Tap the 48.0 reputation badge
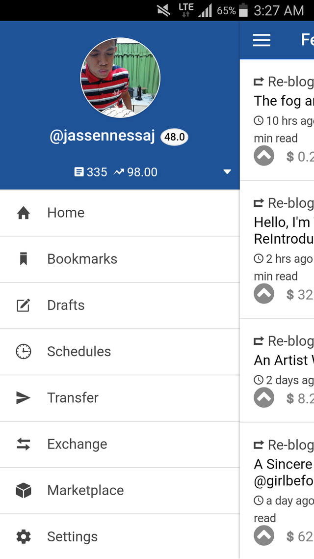The height and width of the screenshot is (559, 314). tap(174, 137)
